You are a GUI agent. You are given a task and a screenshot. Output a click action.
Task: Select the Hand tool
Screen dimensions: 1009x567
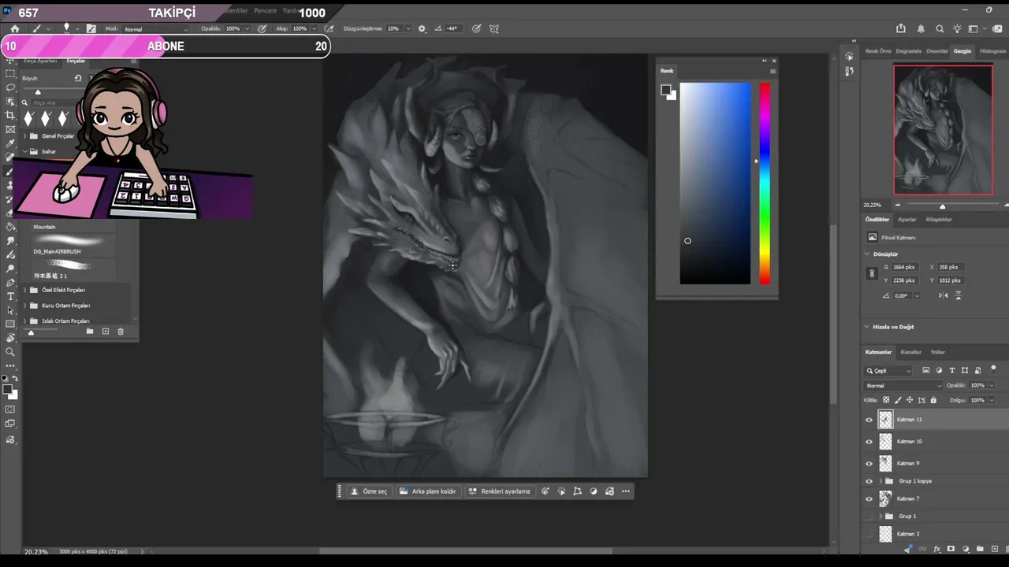[x=10, y=338]
